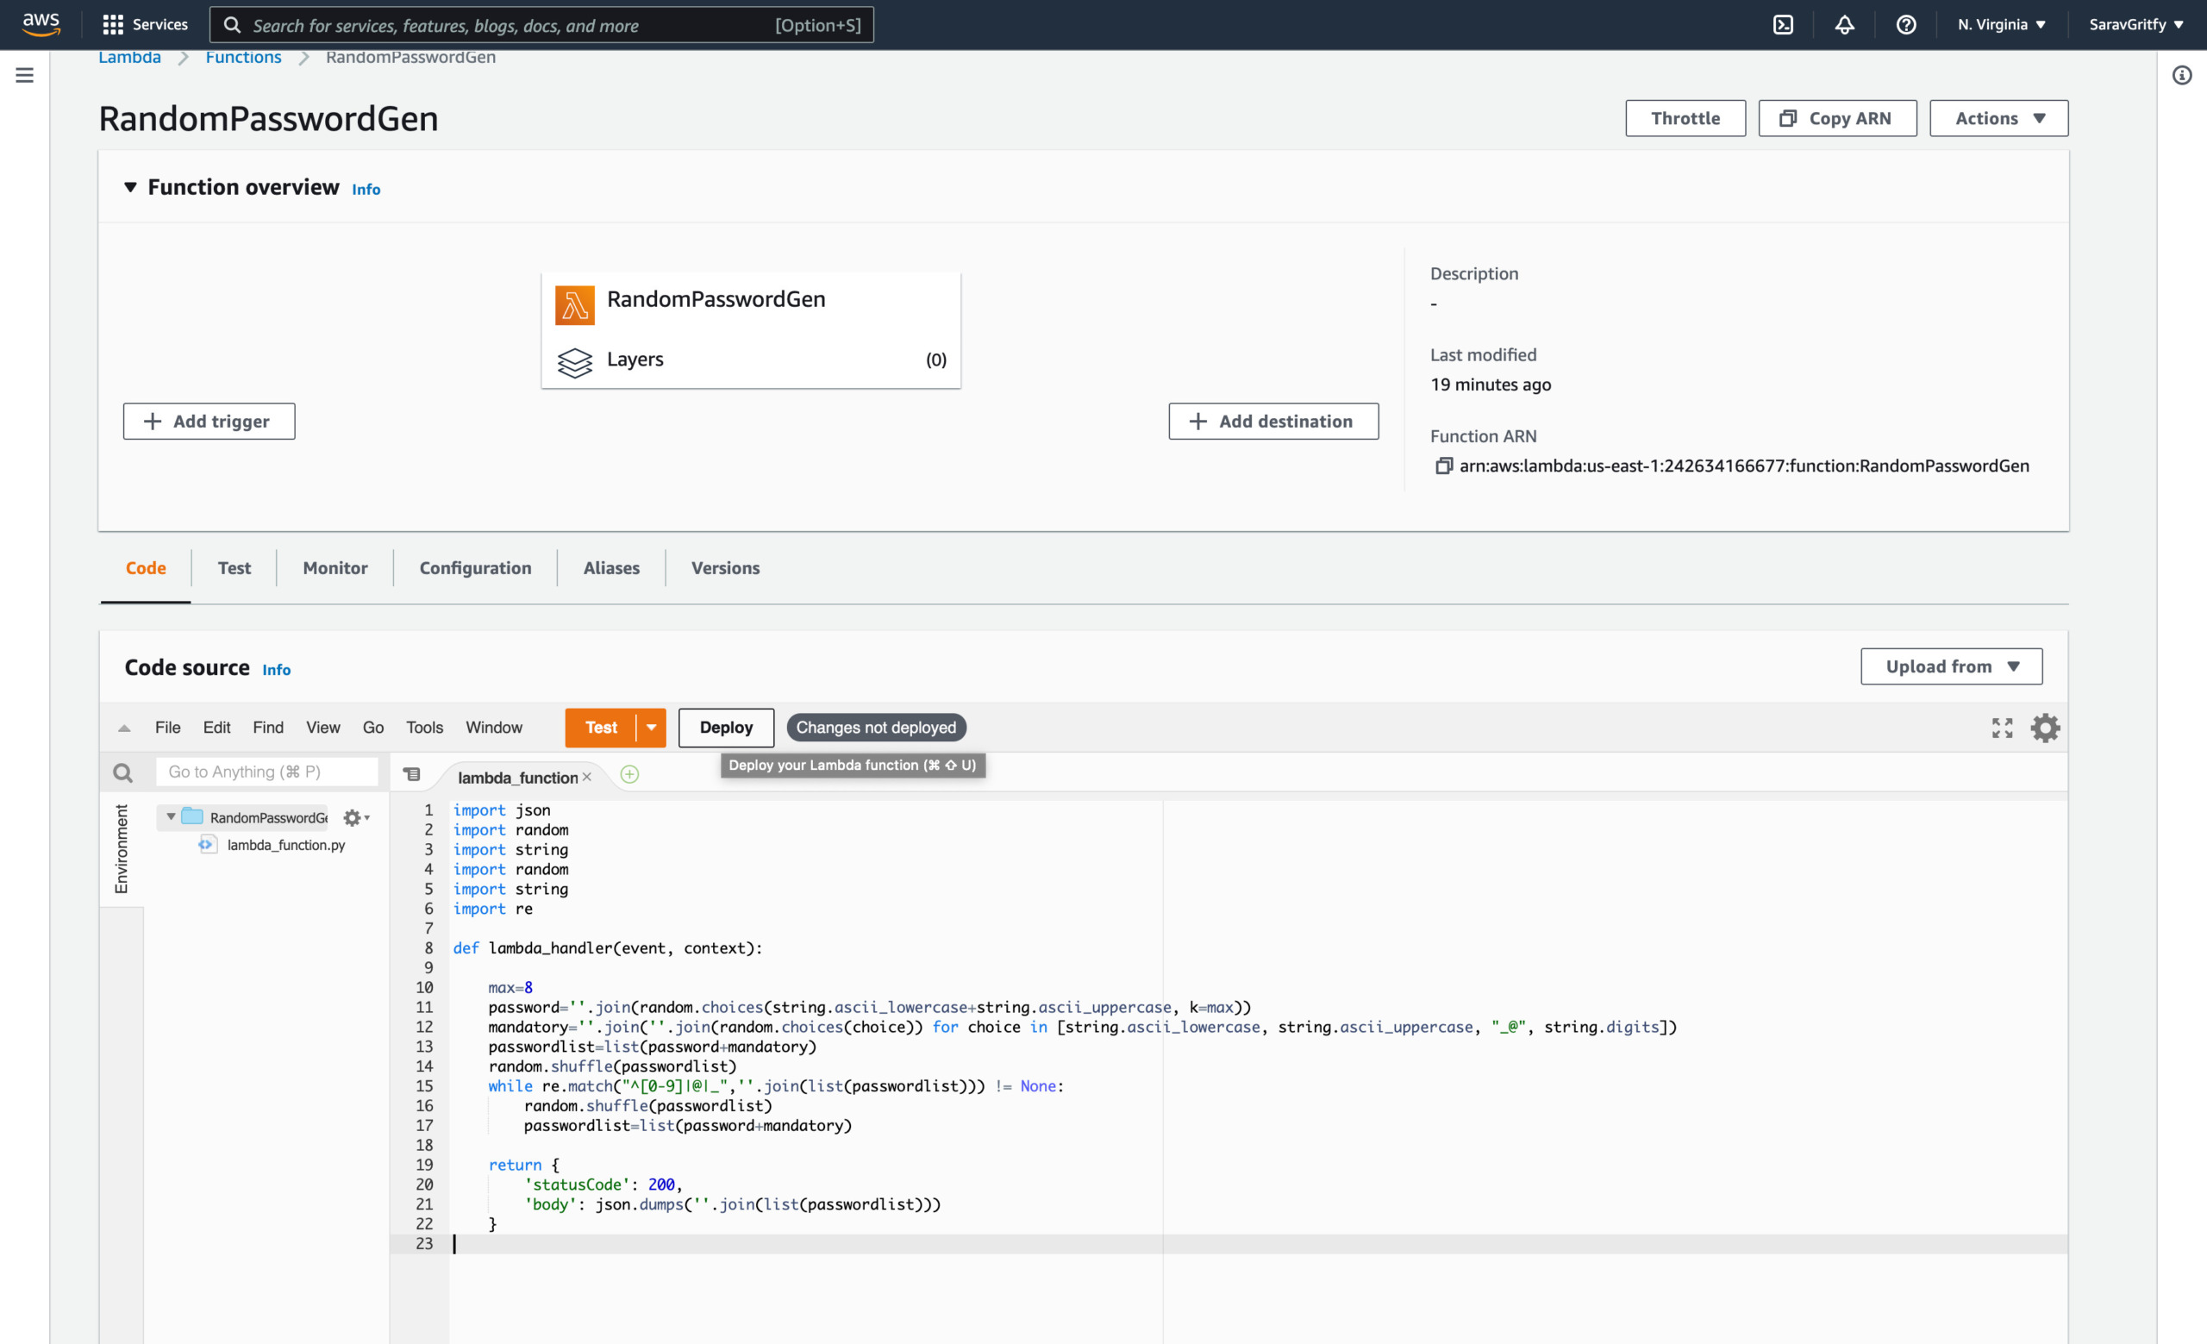
Task: Switch to the Monitor tab
Action: (335, 567)
